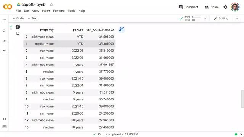Click the notebook title cape10.ipynb
Viewport: 244px width, 137px height.
pos(34,5)
